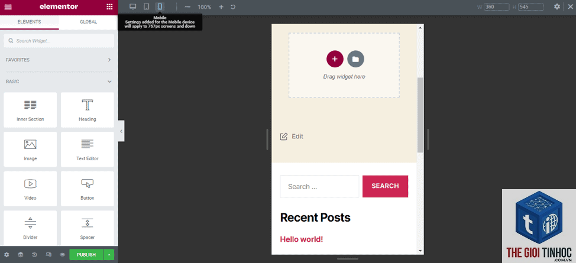The width and height of the screenshot is (576, 263).
Task: Click the preview scroll up arrow
Action: click(420, 27)
